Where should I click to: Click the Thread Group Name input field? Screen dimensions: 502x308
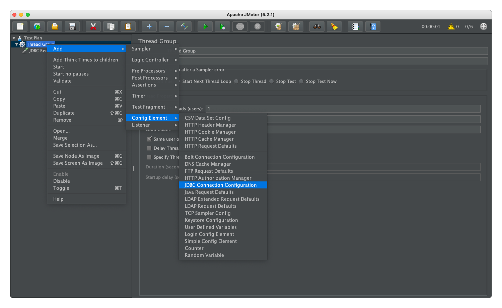click(333, 51)
